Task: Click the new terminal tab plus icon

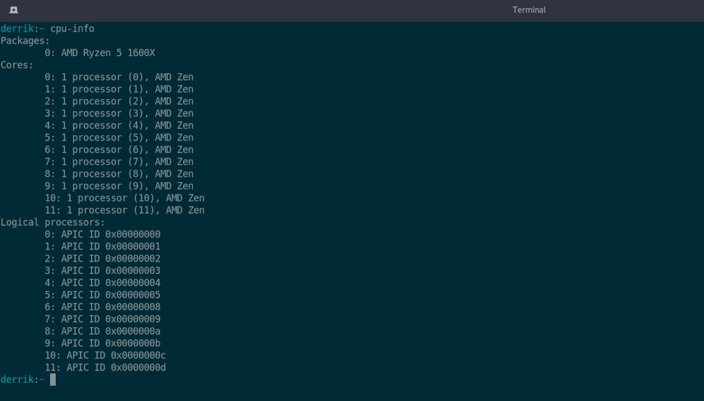Action: (x=13, y=9)
